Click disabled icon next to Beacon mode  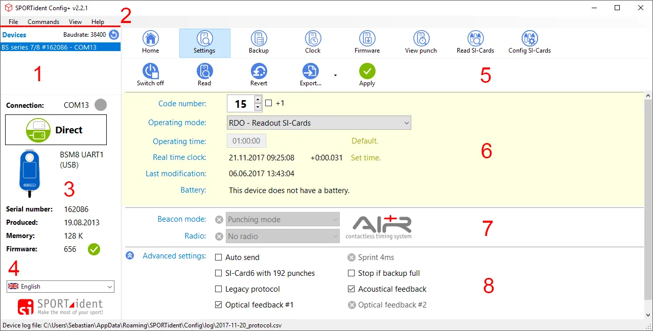coord(219,220)
